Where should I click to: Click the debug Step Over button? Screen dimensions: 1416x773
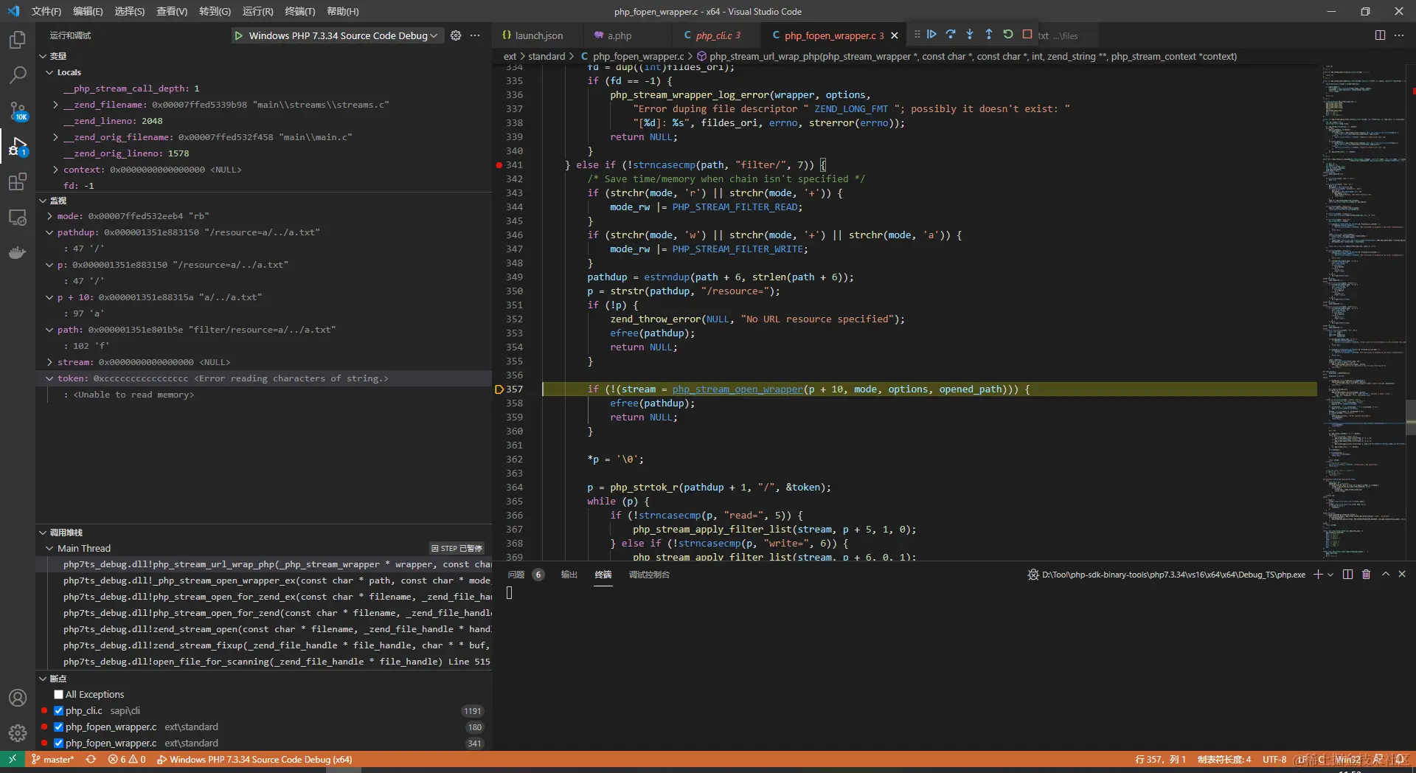point(951,35)
